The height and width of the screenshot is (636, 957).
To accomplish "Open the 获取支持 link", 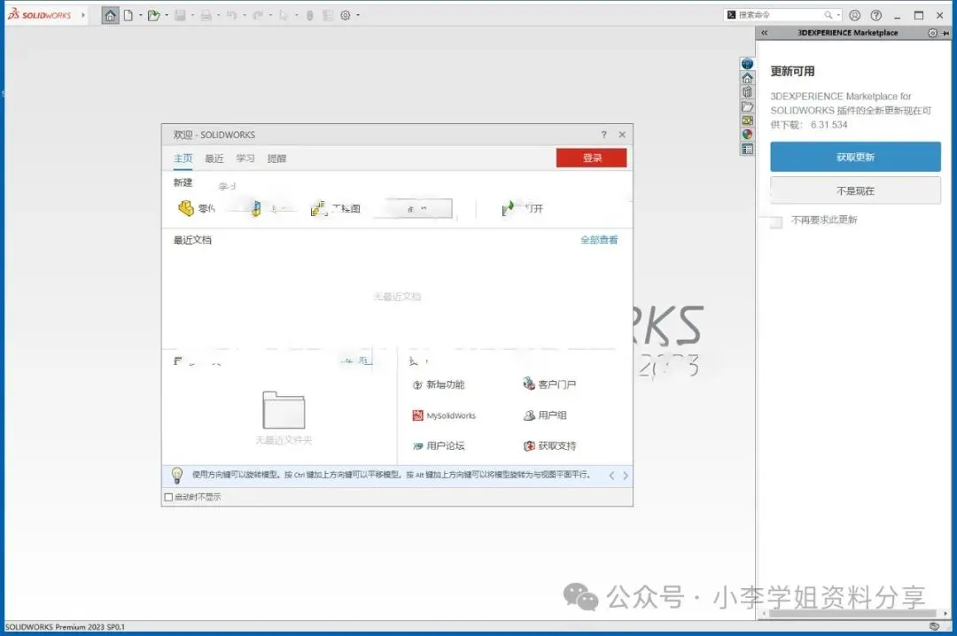I will (x=549, y=446).
